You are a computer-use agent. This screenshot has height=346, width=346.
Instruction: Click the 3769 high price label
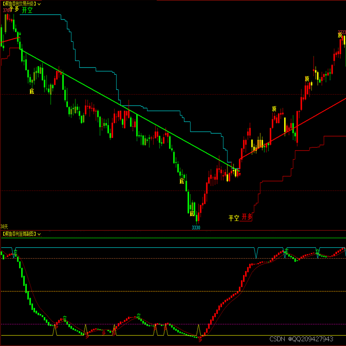(x=6, y=10)
